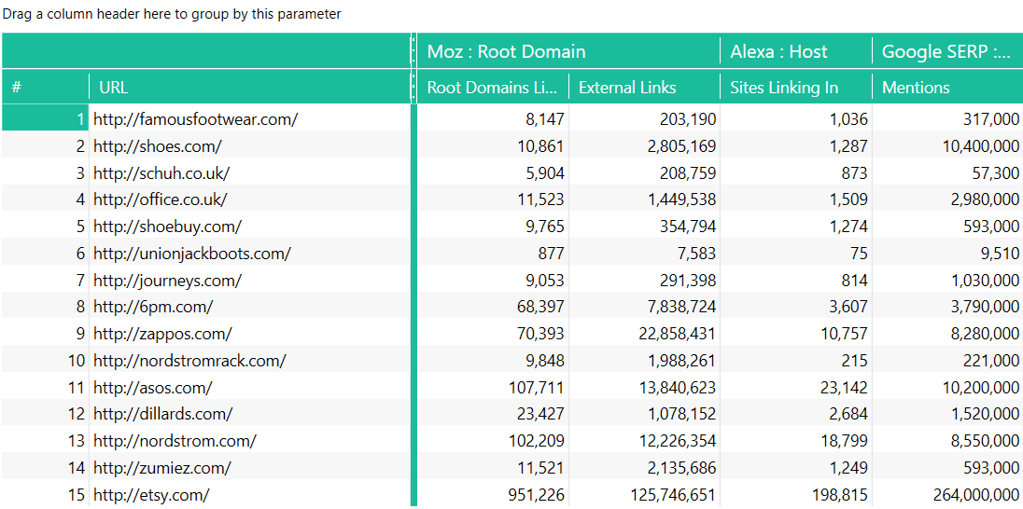The height and width of the screenshot is (509, 1023).
Task: Select the unionjackboots.com URL cell
Action: [250, 253]
